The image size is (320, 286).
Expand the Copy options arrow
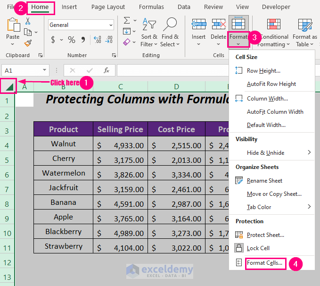point(36,32)
